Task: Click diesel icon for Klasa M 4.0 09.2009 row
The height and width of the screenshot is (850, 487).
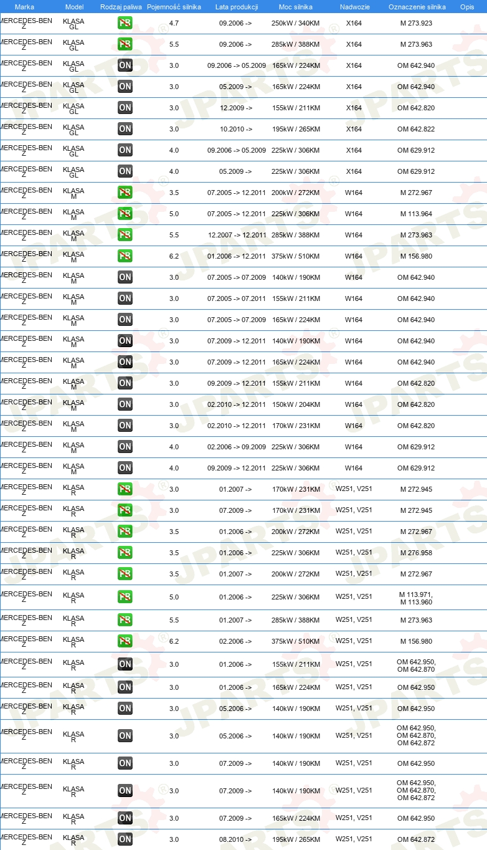Action: (125, 468)
